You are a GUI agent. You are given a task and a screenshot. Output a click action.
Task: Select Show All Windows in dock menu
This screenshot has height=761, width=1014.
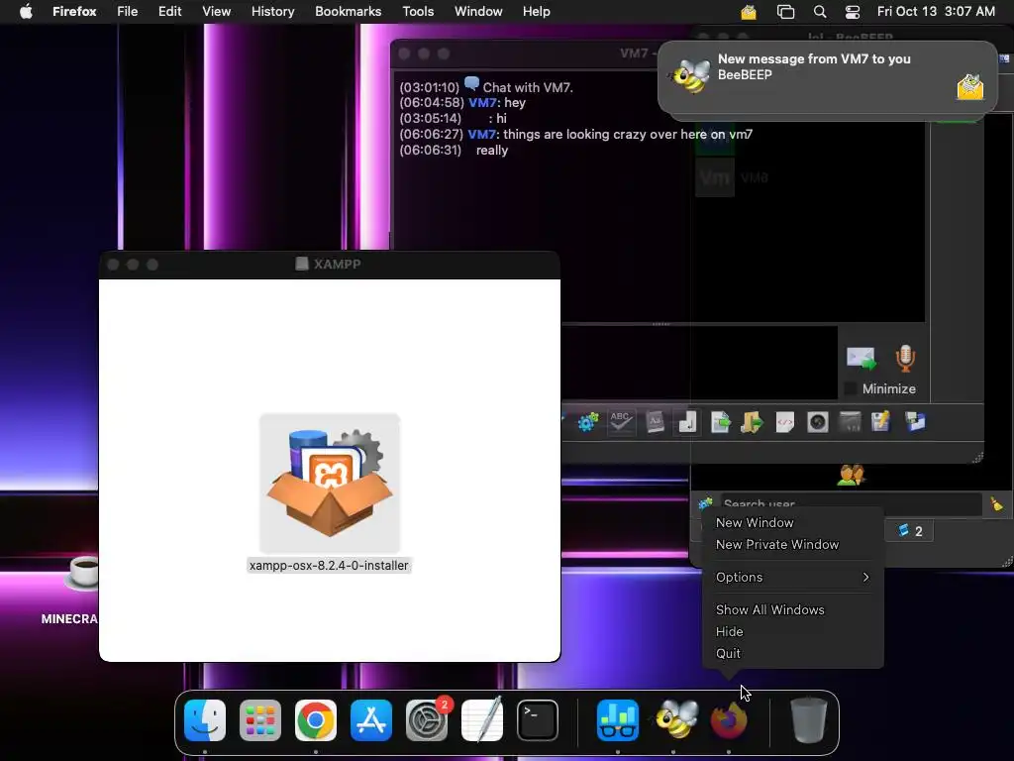(769, 610)
